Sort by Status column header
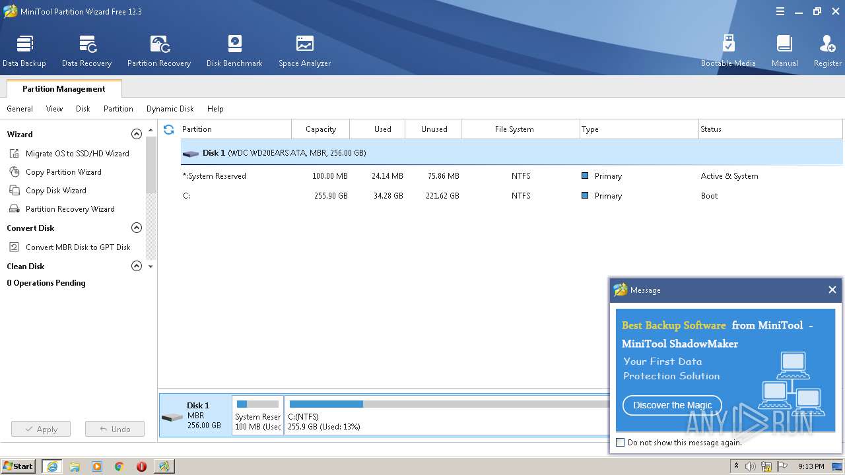Image resolution: width=845 pixels, height=475 pixels. [x=770, y=129]
